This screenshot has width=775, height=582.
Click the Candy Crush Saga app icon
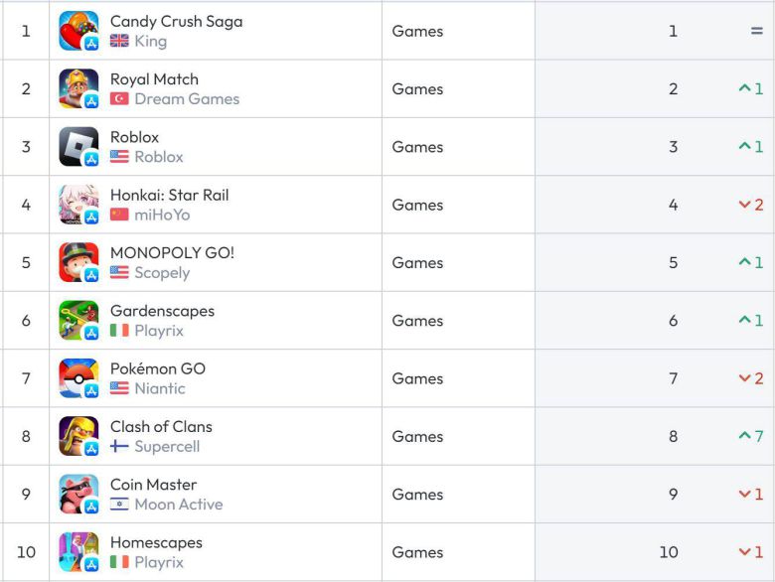pyautogui.click(x=78, y=31)
